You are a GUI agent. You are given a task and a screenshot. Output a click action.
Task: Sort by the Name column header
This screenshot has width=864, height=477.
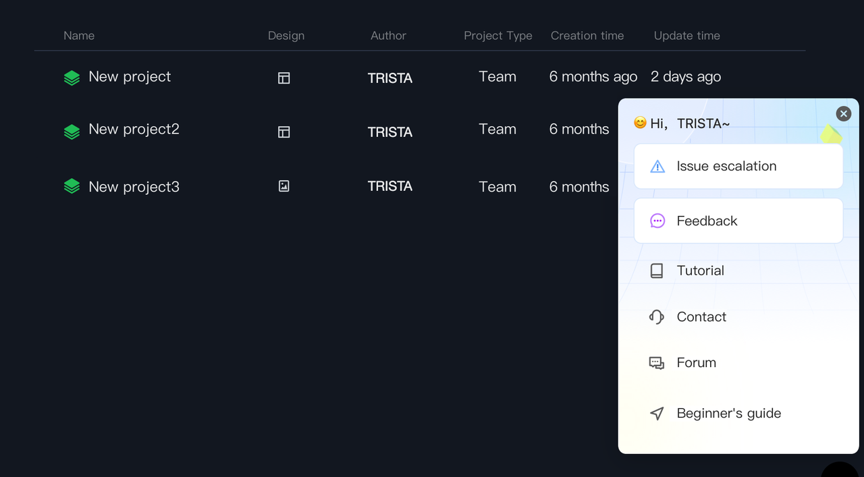coord(79,36)
